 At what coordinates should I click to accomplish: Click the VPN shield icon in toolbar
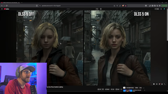tap(160, 6)
